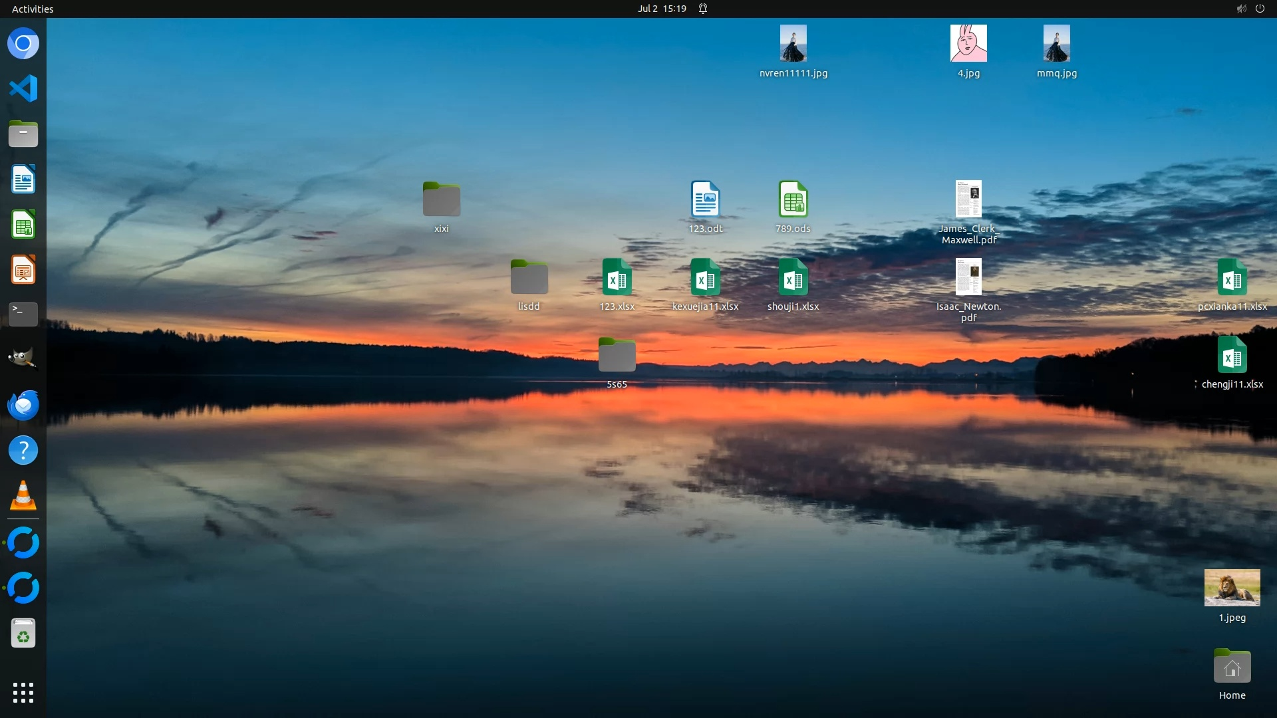Launch VLC media player from dock
1277x718 pixels.
(x=23, y=496)
